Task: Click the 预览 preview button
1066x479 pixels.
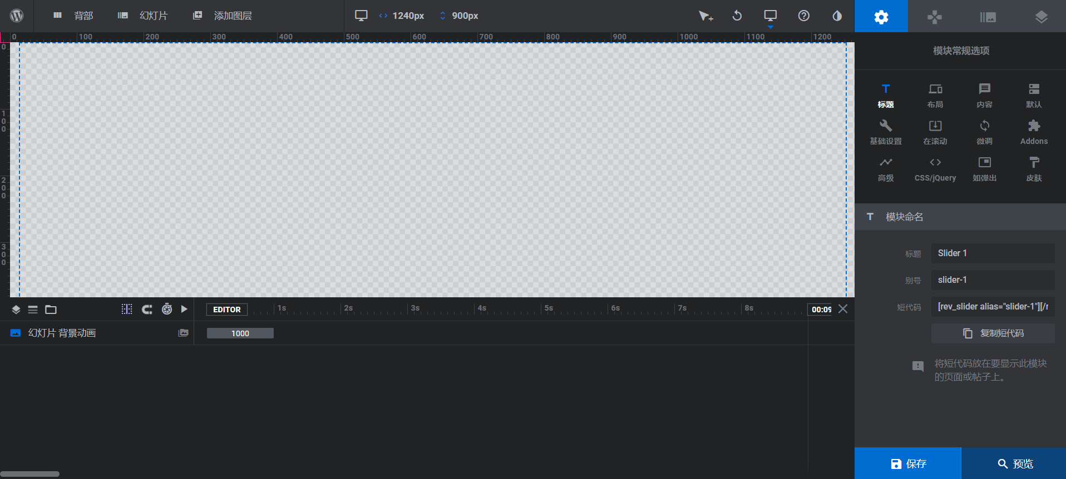Action: [x=1014, y=463]
